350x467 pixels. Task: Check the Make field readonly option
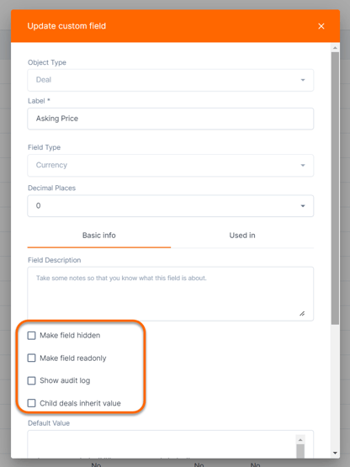tap(32, 358)
